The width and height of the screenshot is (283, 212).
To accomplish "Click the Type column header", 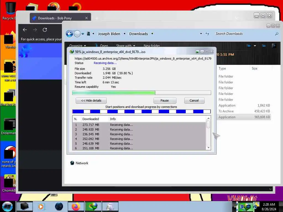I will 222,68.
